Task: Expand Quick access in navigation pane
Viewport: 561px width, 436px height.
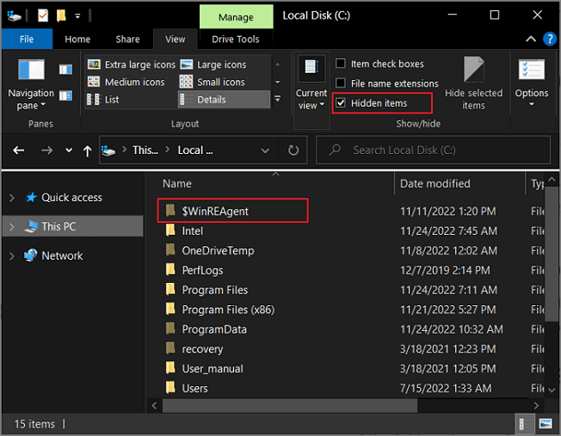Action: click(x=11, y=198)
